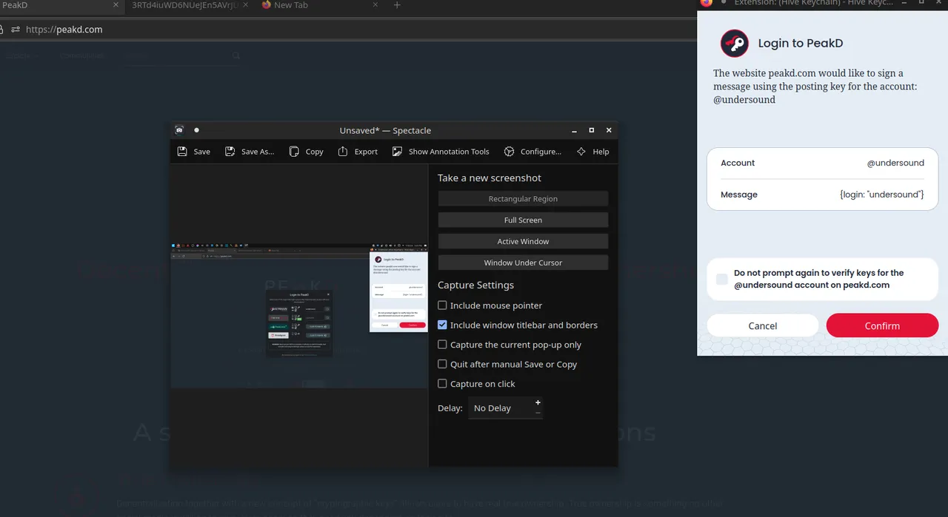
Task: Open the Configure settings in Spectacle
Action: [533, 152]
